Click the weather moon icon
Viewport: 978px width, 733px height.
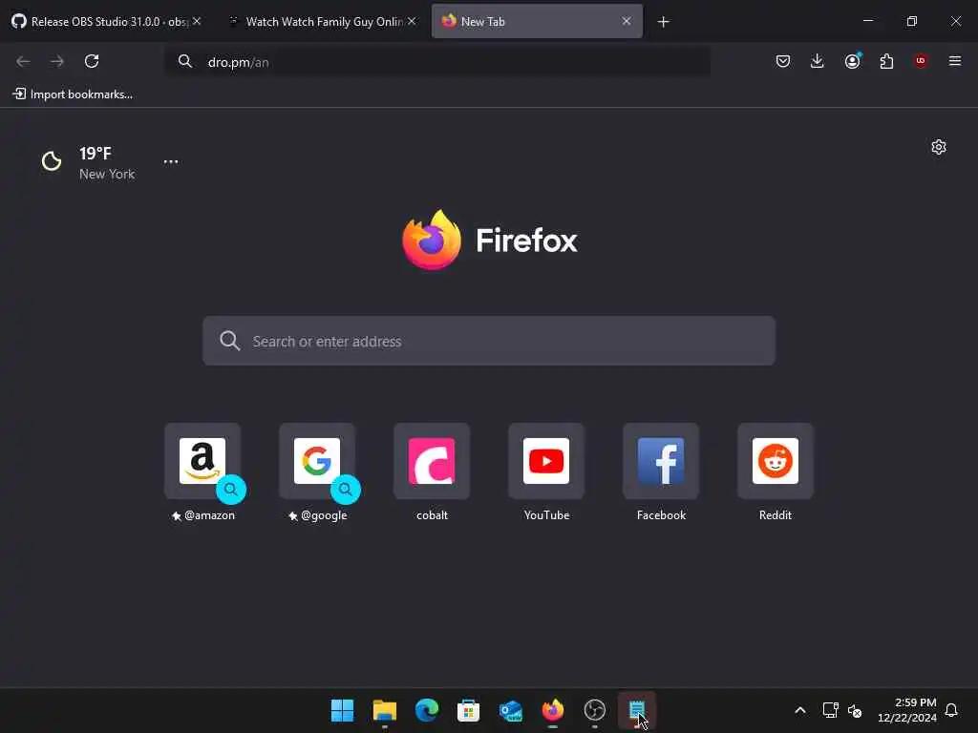click(52, 160)
